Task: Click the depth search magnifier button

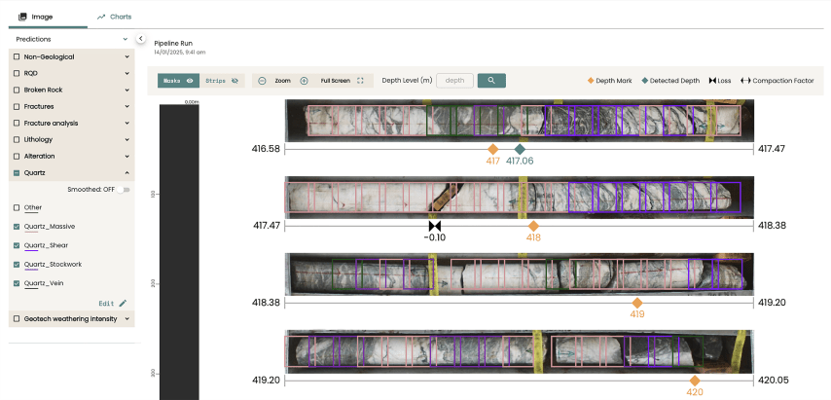Action: pos(491,81)
